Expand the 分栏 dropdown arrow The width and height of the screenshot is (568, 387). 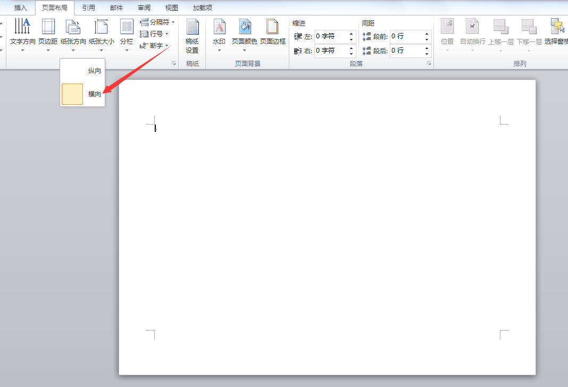(x=127, y=51)
